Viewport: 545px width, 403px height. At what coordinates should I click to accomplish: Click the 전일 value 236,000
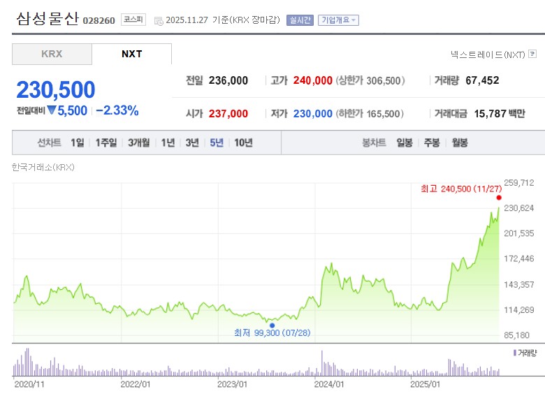[x=228, y=80]
